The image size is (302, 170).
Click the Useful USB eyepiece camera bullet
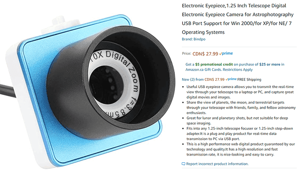coord(240,92)
